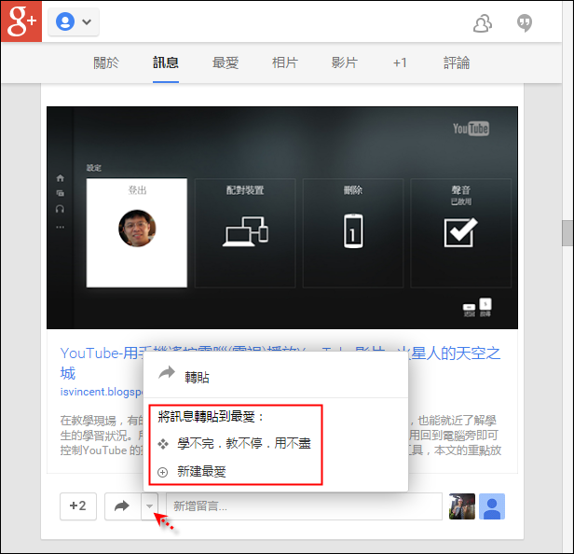
Task: Open the YouTube article title link
Action: [280, 363]
